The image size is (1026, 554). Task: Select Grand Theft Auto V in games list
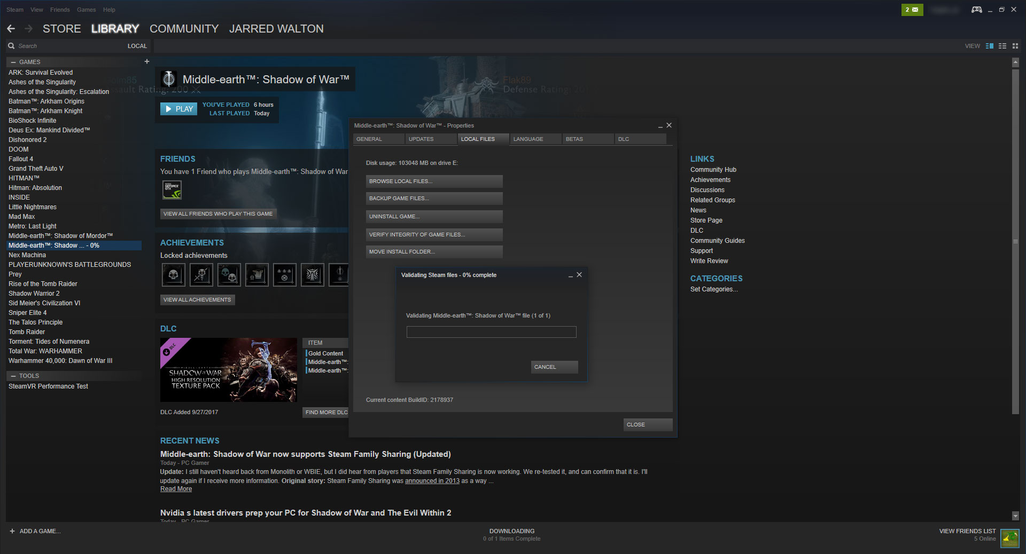(36, 169)
